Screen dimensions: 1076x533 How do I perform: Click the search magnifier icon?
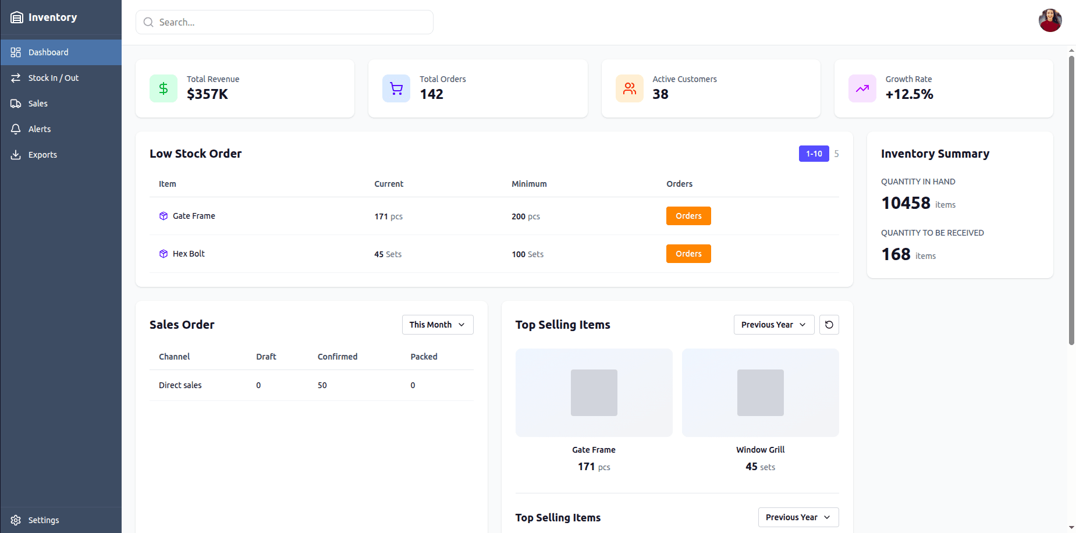pos(148,22)
